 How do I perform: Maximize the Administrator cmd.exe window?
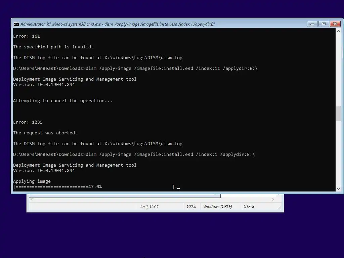[324, 24]
